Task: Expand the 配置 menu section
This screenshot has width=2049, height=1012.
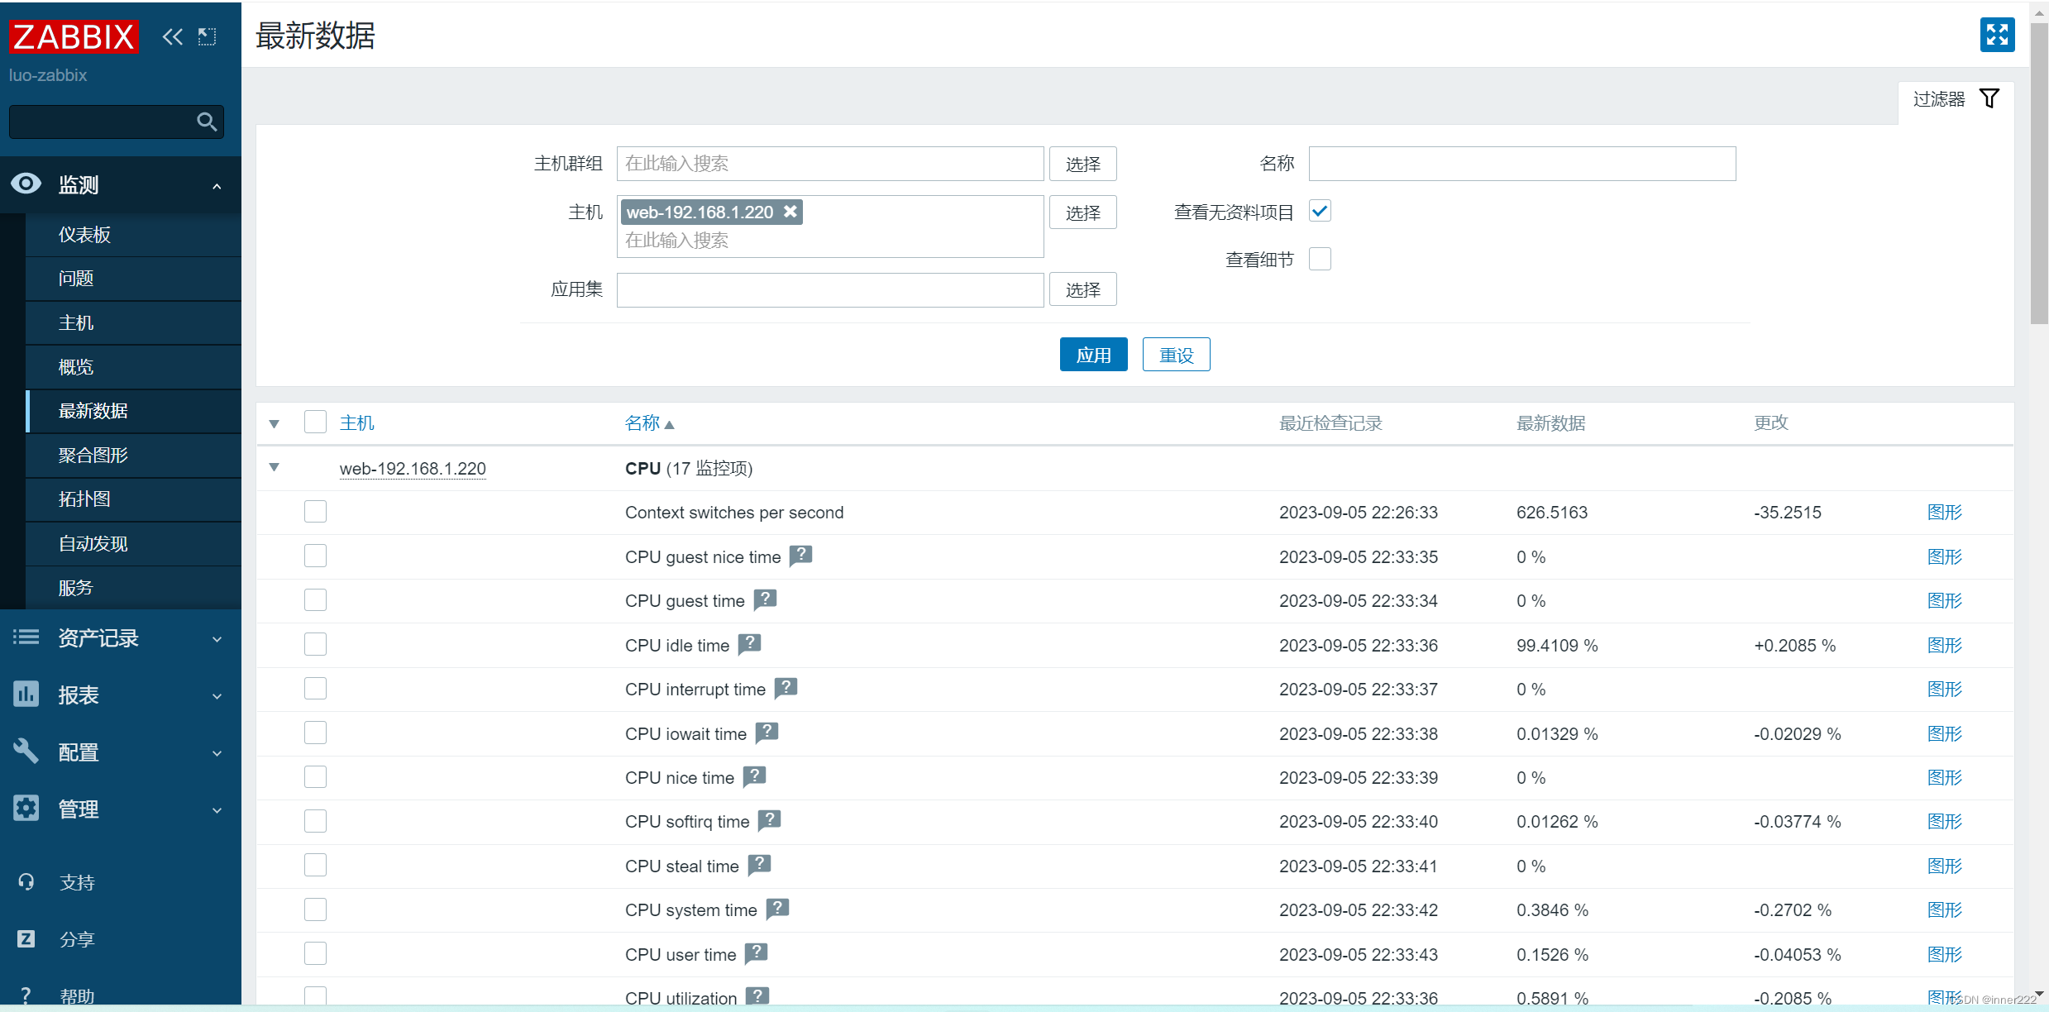Action: 217,753
